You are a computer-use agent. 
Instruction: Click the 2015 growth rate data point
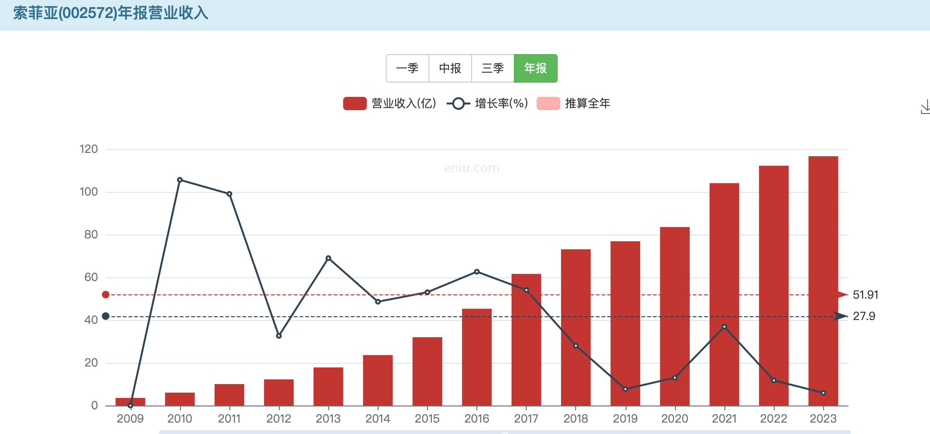427,292
